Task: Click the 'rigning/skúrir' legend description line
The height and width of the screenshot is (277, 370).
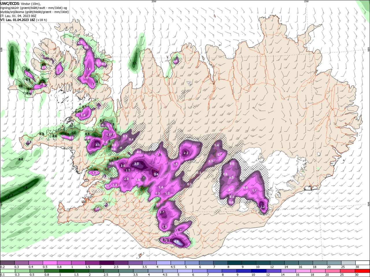Action: [x=34, y=8]
